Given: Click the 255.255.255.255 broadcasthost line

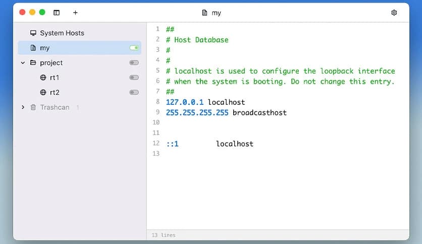Looking at the screenshot, I should click(x=226, y=112).
